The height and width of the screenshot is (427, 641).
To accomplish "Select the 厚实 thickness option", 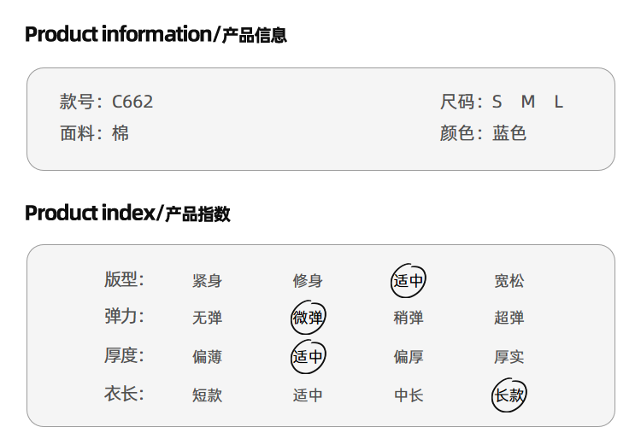I will [x=509, y=357].
